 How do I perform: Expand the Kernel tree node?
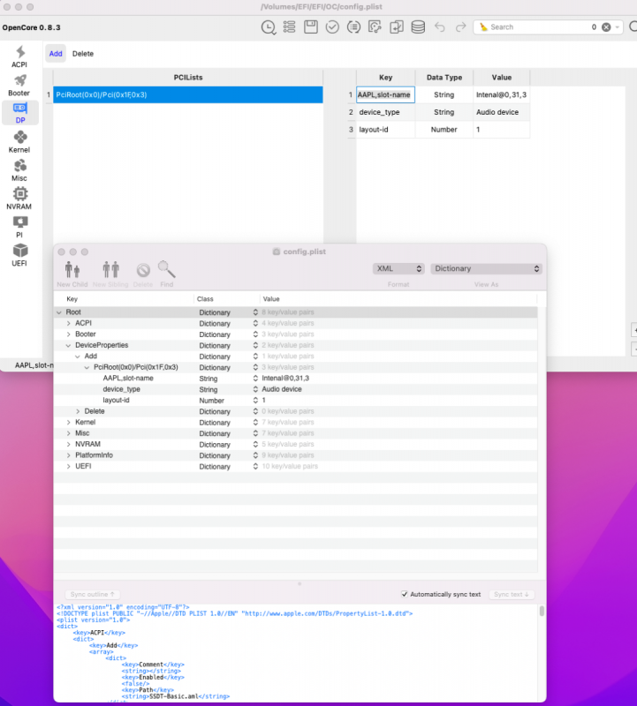pos(69,423)
